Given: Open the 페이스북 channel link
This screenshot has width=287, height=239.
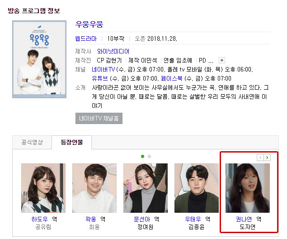Looking at the screenshot, I should click(x=172, y=78).
